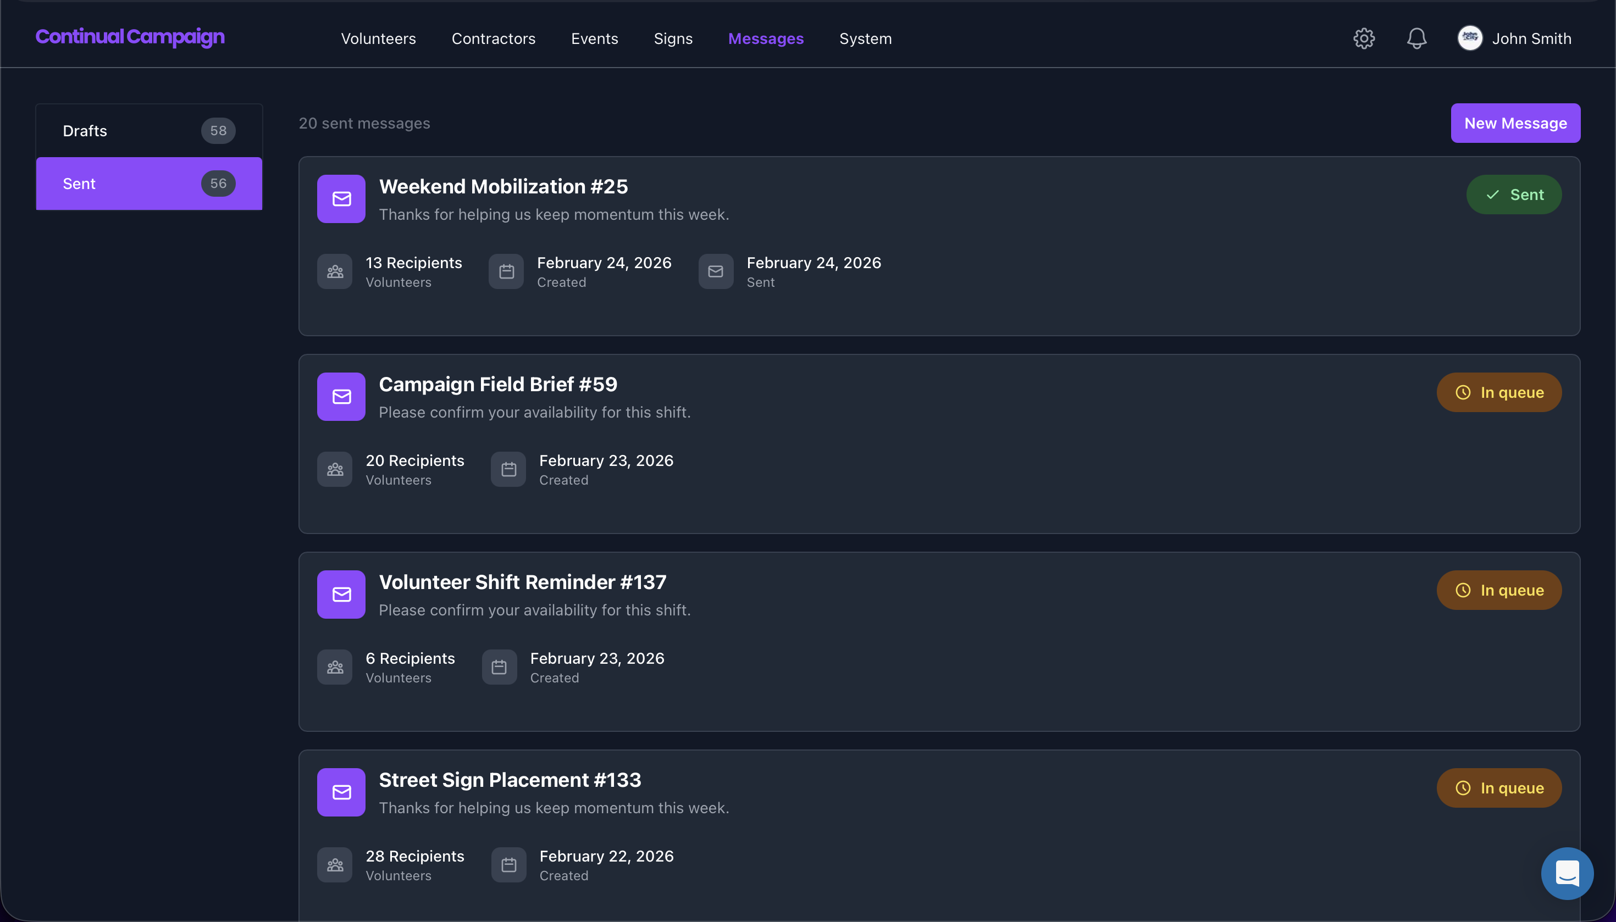Click the Continual Campaign logo
Screen dimensions: 1616x922
coord(130,37)
